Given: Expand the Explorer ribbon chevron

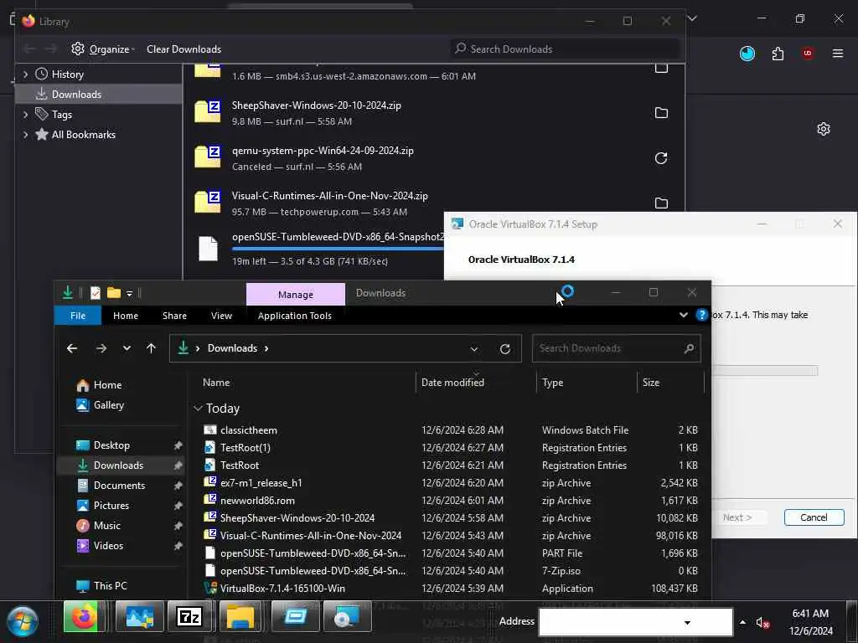Looking at the screenshot, I should pyautogui.click(x=684, y=315).
